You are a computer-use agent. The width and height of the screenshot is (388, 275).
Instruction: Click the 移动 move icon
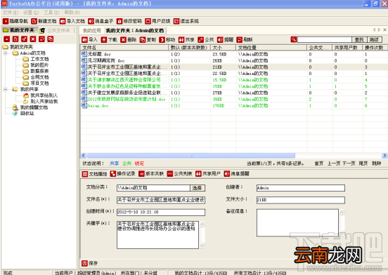(x=162, y=40)
